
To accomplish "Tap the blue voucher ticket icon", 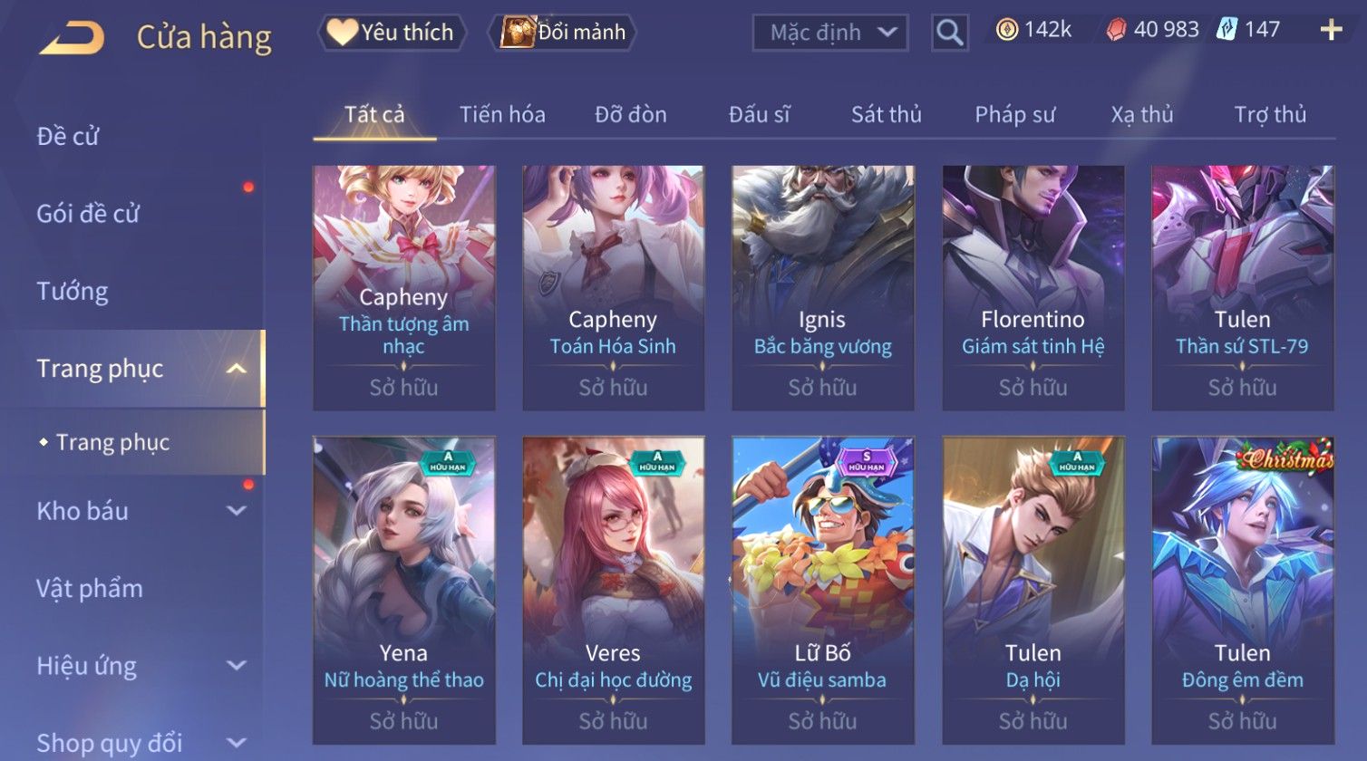I will (1226, 30).
